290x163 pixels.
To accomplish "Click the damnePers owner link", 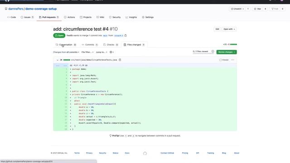I will tap(16, 9).
